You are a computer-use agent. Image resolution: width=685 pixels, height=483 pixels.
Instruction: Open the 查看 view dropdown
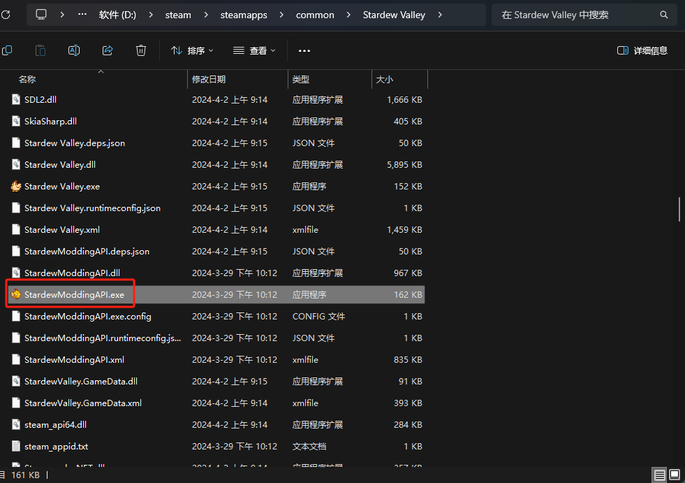click(x=254, y=50)
